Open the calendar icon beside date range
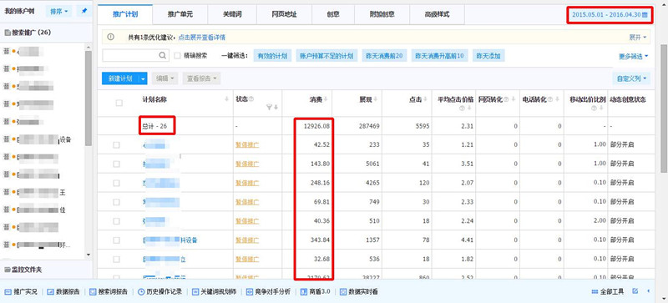This screenshot has width=668, height=303. pos(645,15)
